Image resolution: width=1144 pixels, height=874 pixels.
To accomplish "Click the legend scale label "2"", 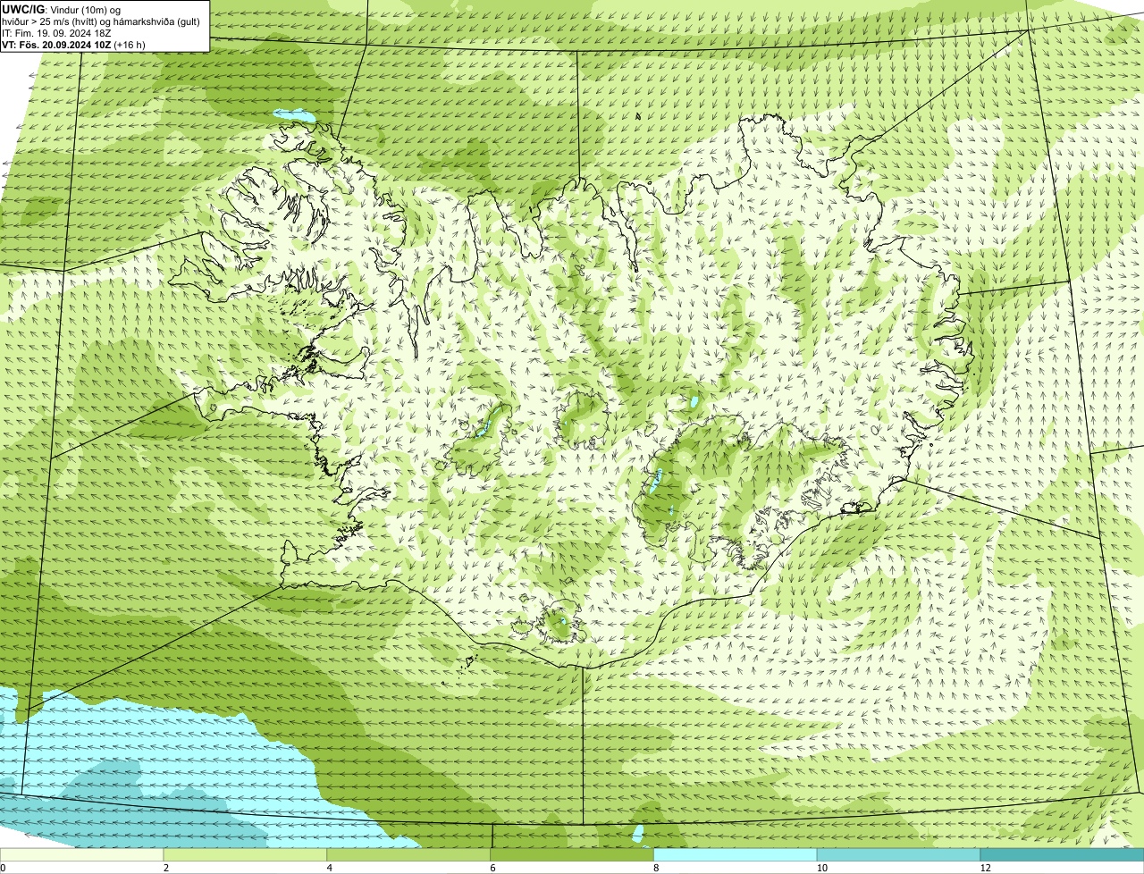I will tap(166, 868).
